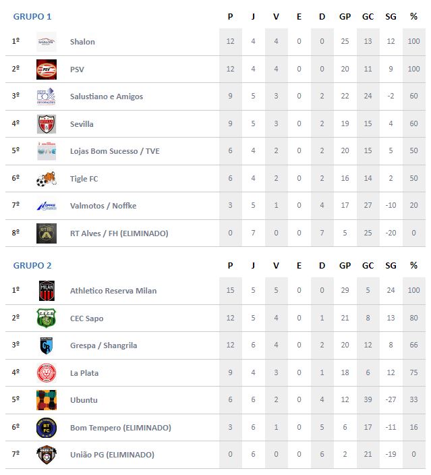The height and width of the screenshot is (475, 431).
Task: Click the Athletico Reserva Milan badge
Action: point(47,291)
